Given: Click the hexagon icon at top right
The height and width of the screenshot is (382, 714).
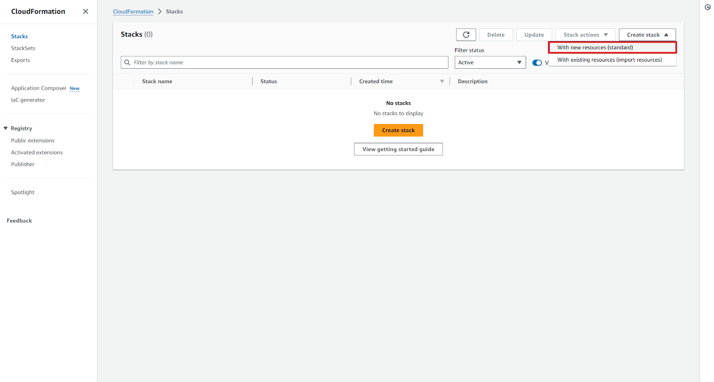Looking at the screenshot, I should (x=707, y=7).
